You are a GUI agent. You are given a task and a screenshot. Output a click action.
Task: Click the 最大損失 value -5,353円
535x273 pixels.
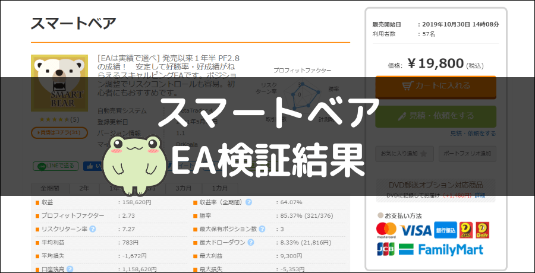[x=292, y=269]
